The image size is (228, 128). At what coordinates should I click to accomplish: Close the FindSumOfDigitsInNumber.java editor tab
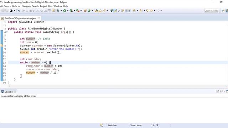39,18
